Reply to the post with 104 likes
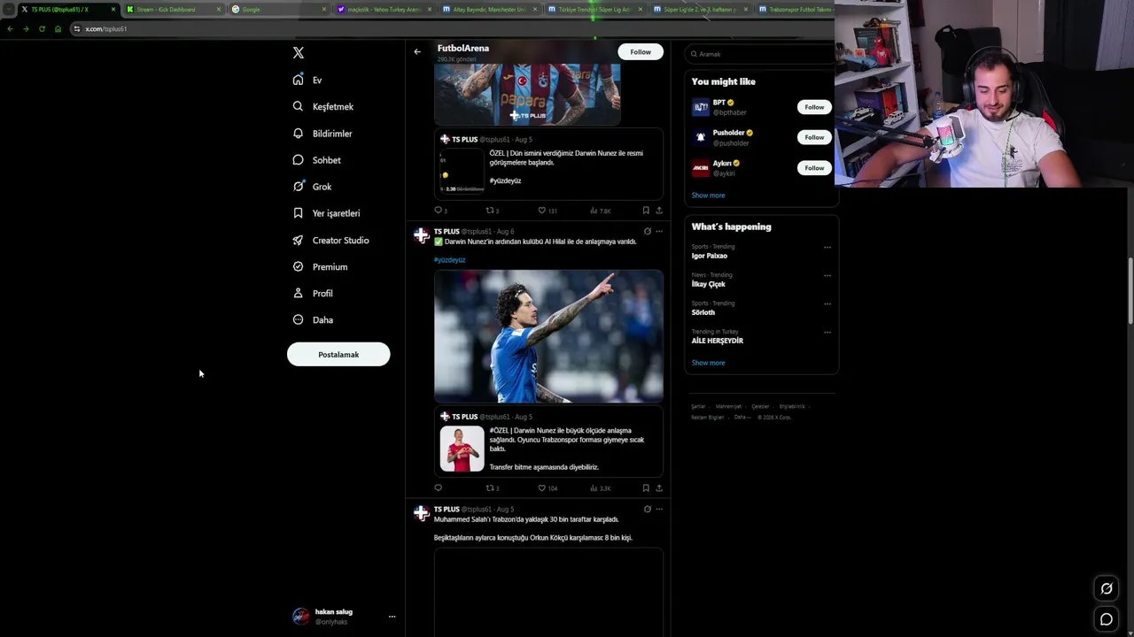 pyautogui.click(x=438, y=487)
